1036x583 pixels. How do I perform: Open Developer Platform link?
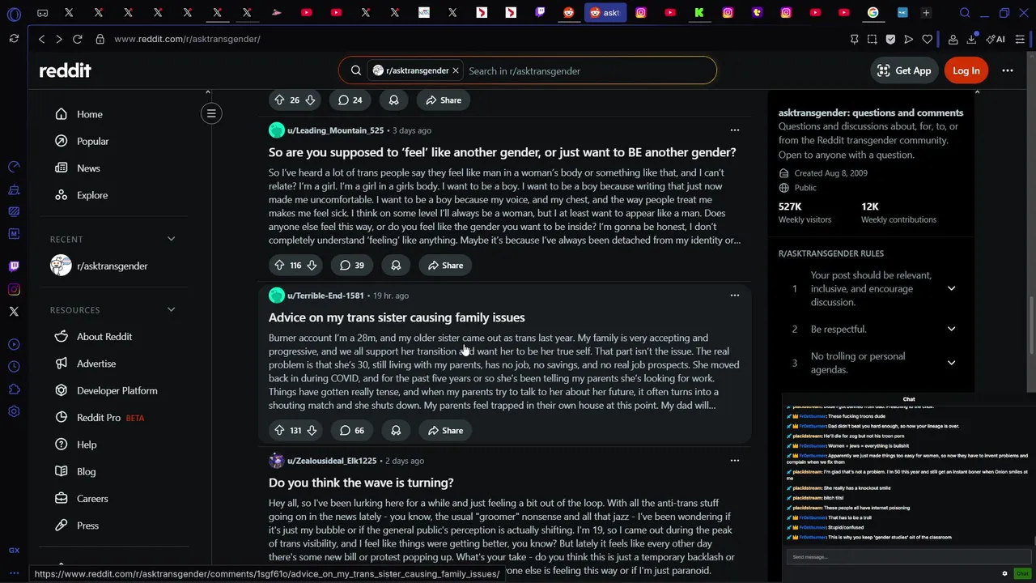(x=117, y=390)
